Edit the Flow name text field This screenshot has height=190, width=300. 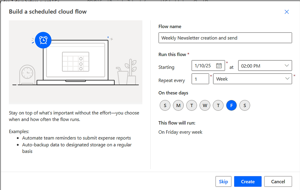click(225, 38)
